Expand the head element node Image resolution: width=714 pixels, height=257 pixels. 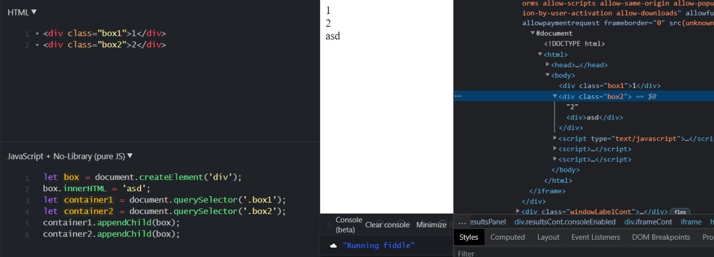point(547,65)
